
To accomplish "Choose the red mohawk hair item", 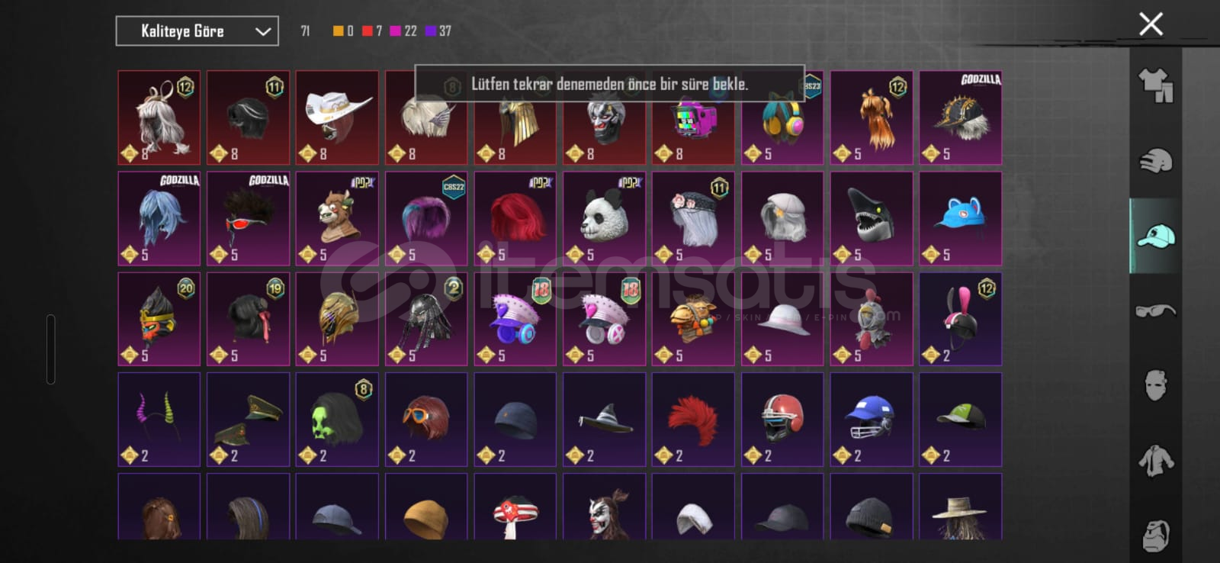I will pos(693,420).
